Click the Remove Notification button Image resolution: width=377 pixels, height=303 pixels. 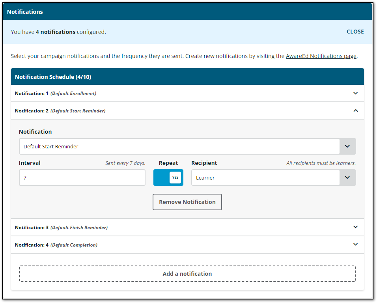[187, 202]
